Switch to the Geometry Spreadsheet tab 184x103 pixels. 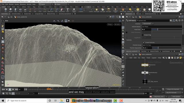pos(65,14)
